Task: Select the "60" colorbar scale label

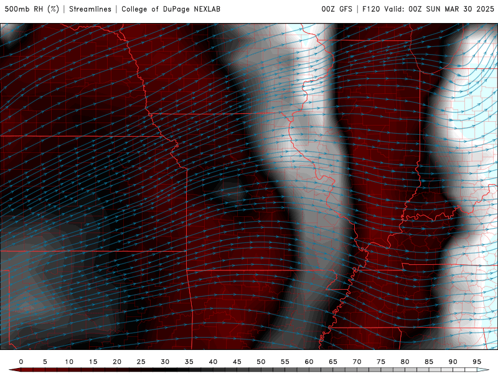Action: pyautogui.click(x=309, y=362)
